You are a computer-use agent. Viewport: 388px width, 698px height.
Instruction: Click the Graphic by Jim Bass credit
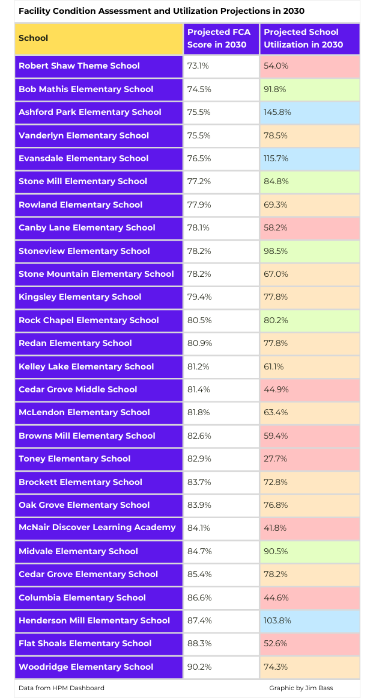tap(301, 688)
